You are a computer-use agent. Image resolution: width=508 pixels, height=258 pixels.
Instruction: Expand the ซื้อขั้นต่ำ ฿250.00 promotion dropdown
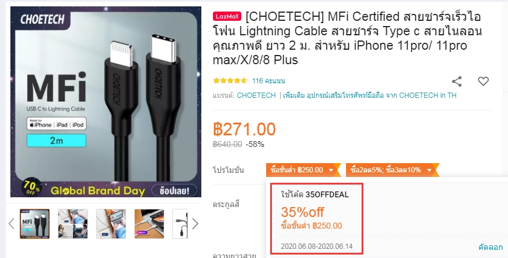301,170
